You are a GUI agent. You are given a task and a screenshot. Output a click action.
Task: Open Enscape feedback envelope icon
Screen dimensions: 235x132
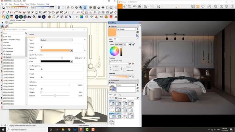point(39,17)
